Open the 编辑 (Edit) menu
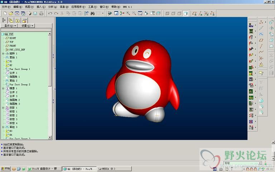The image size is (275, 172). pyautogui.click(x=18, y=7)
